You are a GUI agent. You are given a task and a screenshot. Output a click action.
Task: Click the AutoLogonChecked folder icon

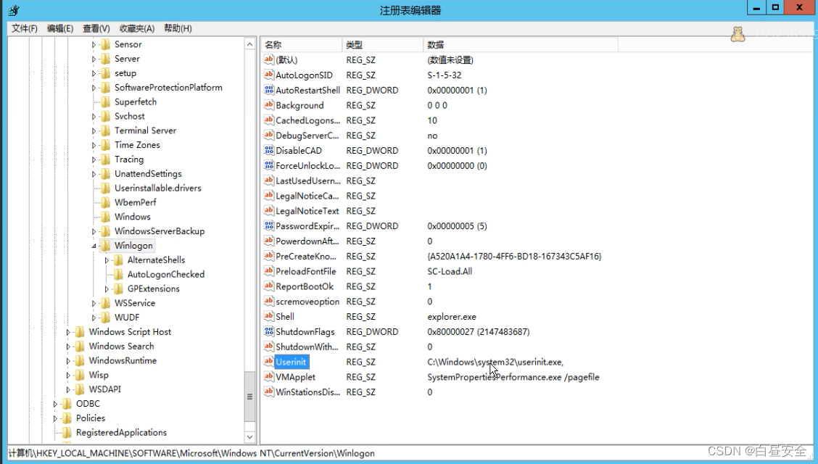pyautogui.click(x=118, y=274)
